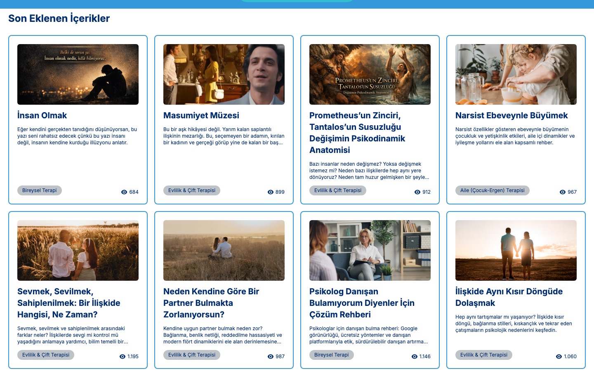Viewport: 594px width, 371px height.
Task: Open the Sevmek, Sevilmek, Sahiplenilmek article heading
Action: click(69, 303)
